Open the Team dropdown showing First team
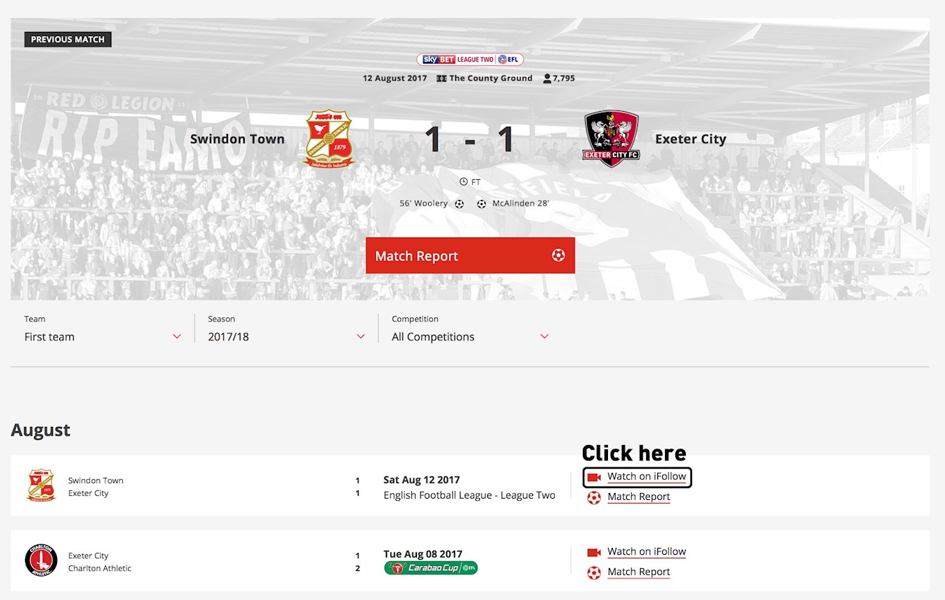This screenshot has width=945, height=600. (103, 329)
